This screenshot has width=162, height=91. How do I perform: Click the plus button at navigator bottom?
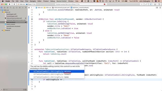point(2,89)
